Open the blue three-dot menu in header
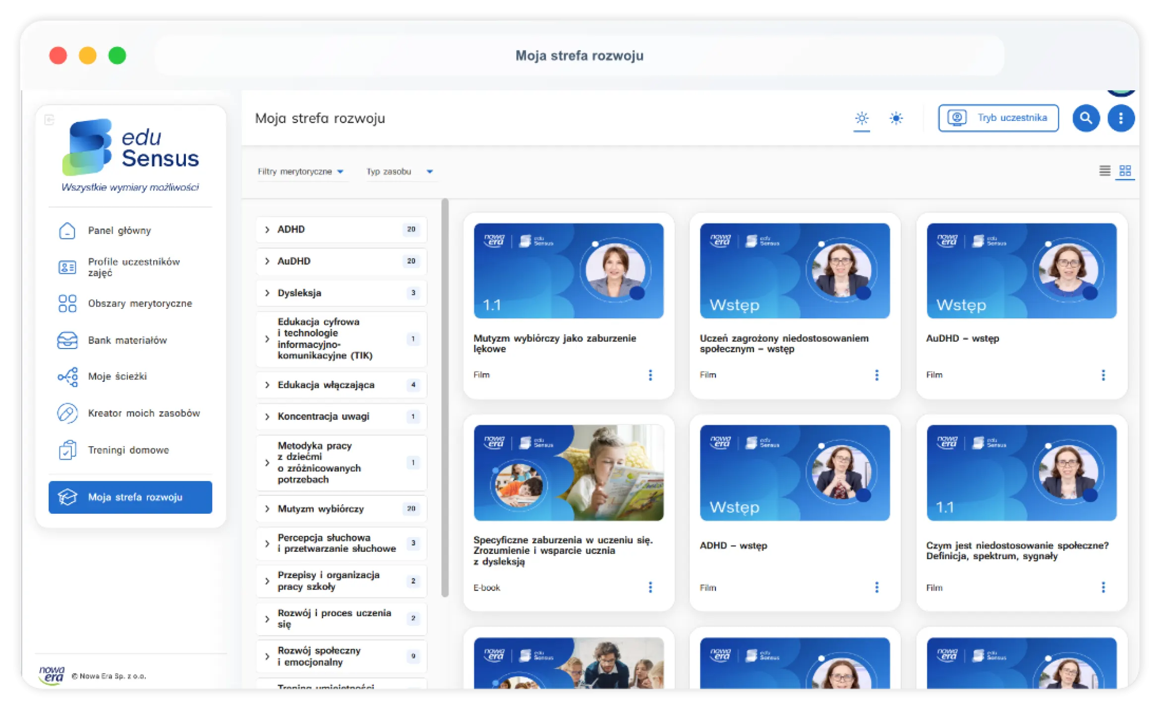Screen dimensions: 1160x707 click(1120, 118)
